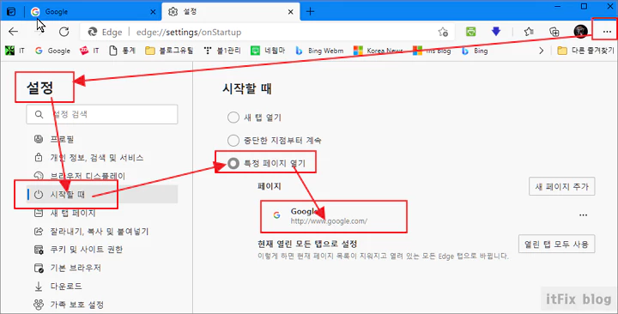
Task: Open the Google bookmark
Action: click(52, 51)
